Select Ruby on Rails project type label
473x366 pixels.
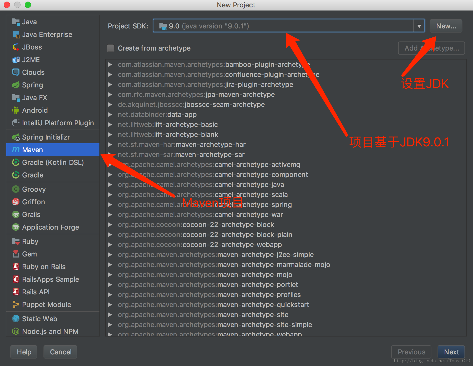pyautogui.click(x=44, y=267)
